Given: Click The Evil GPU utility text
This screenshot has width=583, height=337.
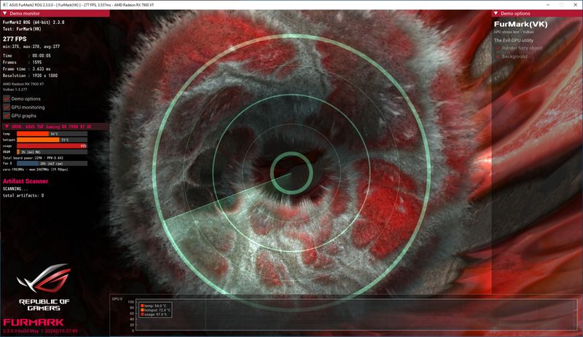Looking at the screenshot, I should point(514,40).
